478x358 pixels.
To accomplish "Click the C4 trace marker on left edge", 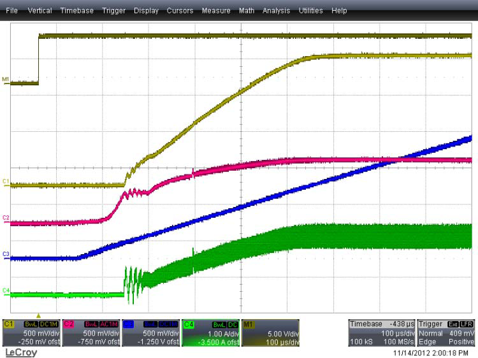I will 5,290.
